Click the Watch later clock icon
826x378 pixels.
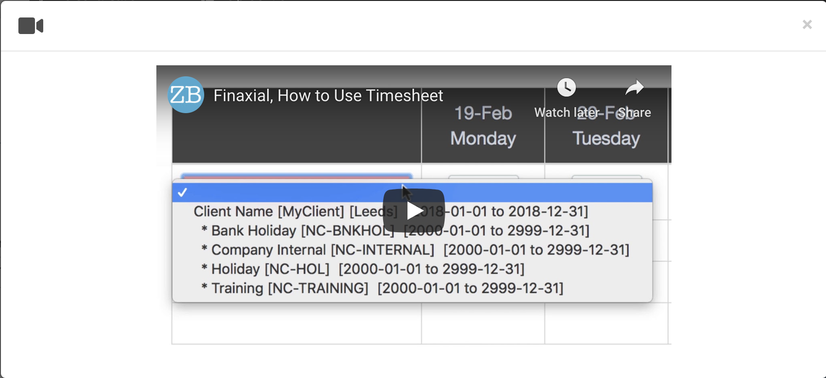point(566,87)
